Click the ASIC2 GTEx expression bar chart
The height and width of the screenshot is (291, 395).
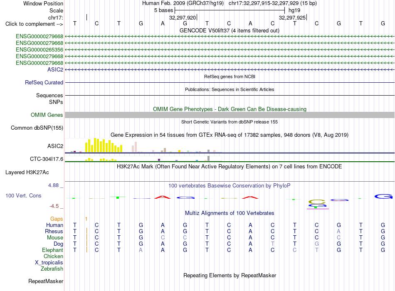[143, 145]
